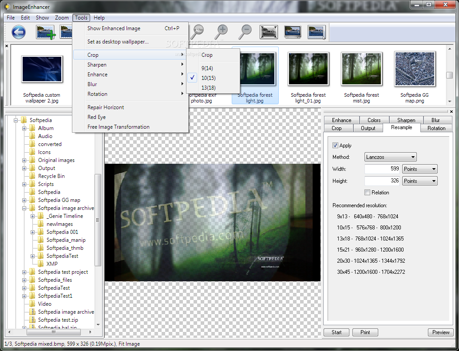Switch to the Colors tab
Screen dimensions: 459x351
tap(374, 120)
